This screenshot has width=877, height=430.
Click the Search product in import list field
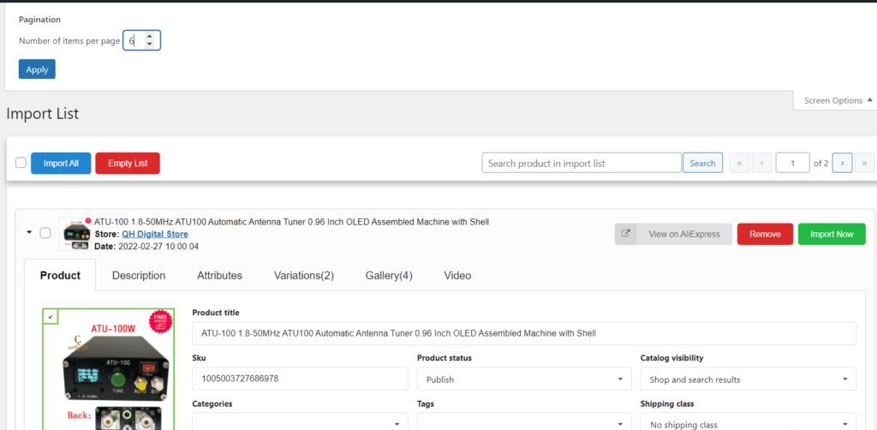(x=582, y=164)
